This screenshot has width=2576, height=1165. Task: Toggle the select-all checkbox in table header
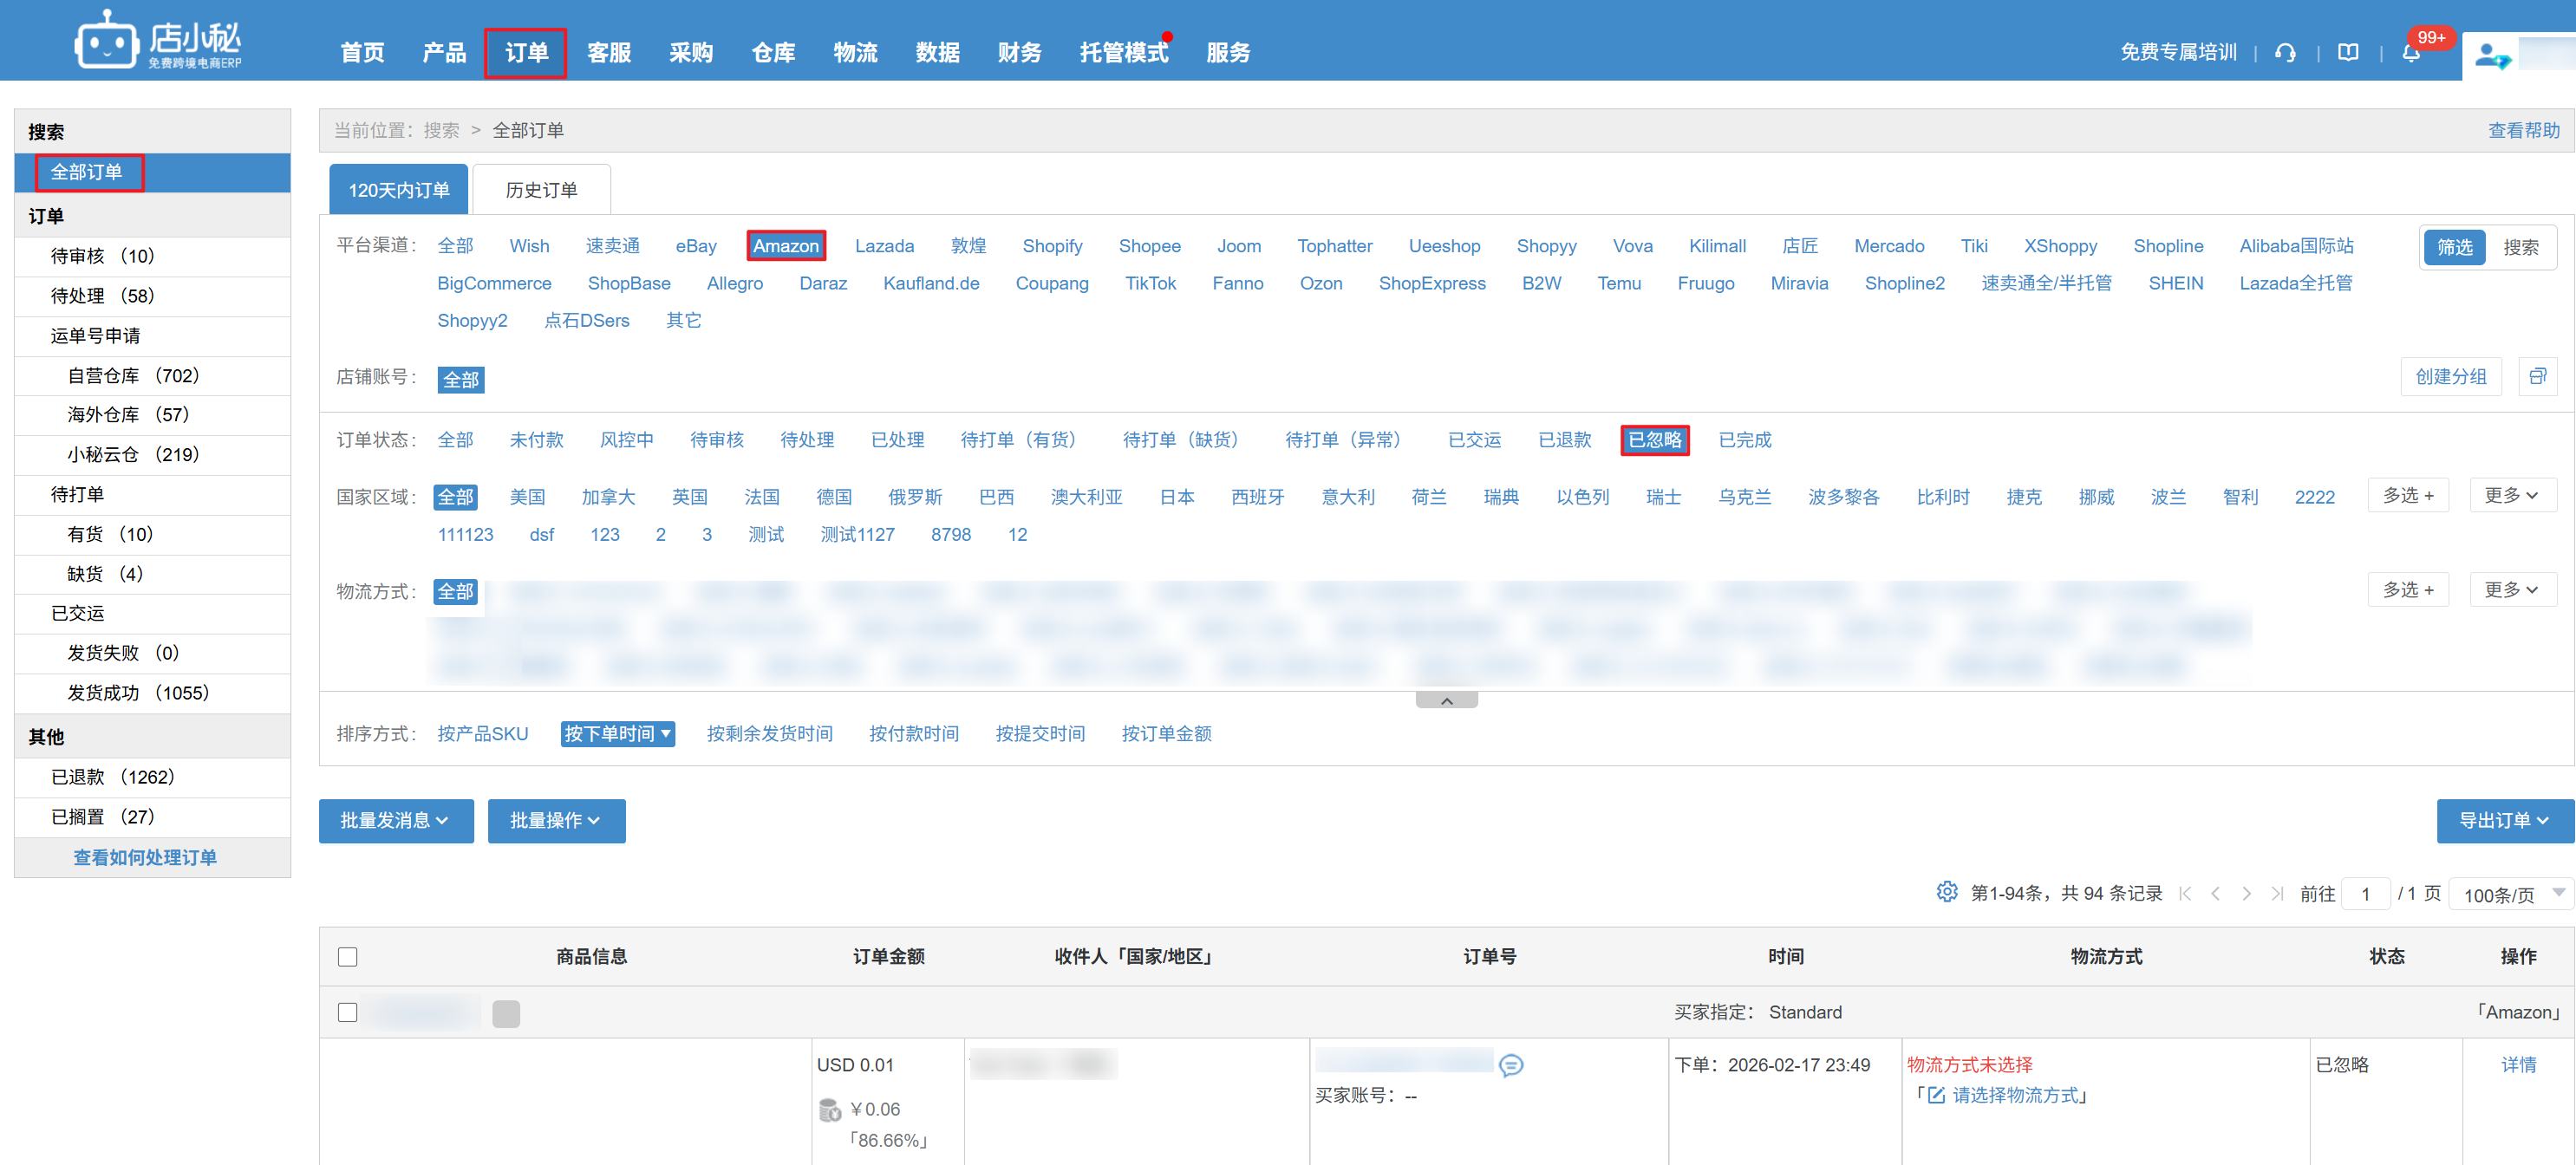pos(347,957)
